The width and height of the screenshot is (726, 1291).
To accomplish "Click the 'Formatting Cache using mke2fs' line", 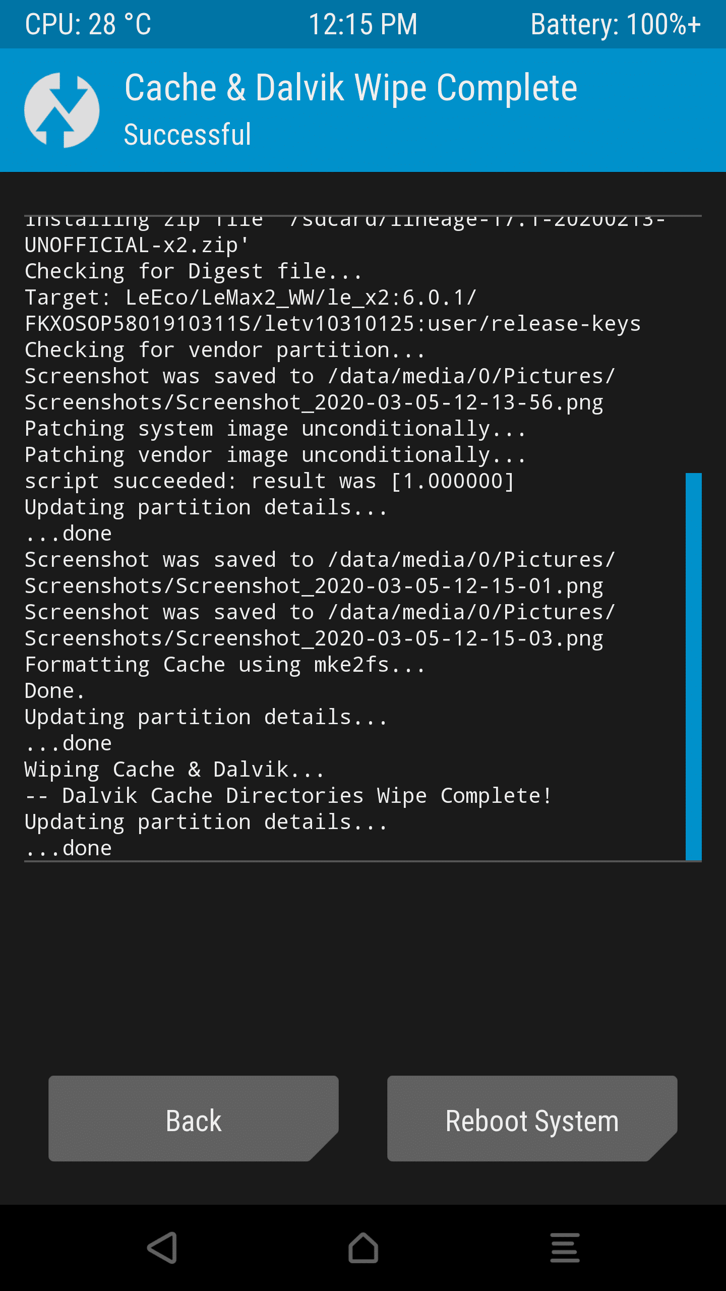I will point(225,665).
